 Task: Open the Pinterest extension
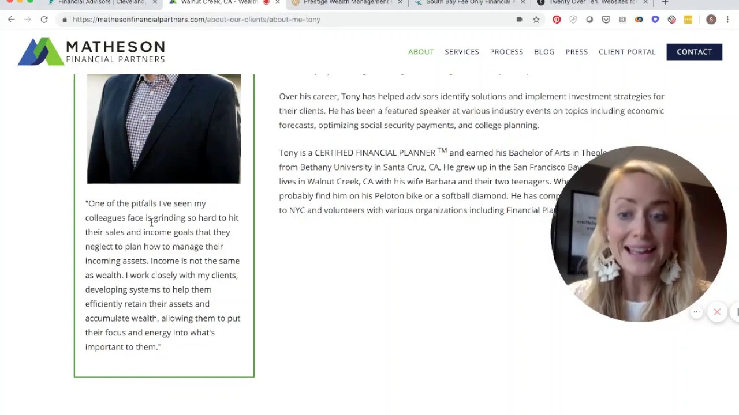(x=557, y=20)
